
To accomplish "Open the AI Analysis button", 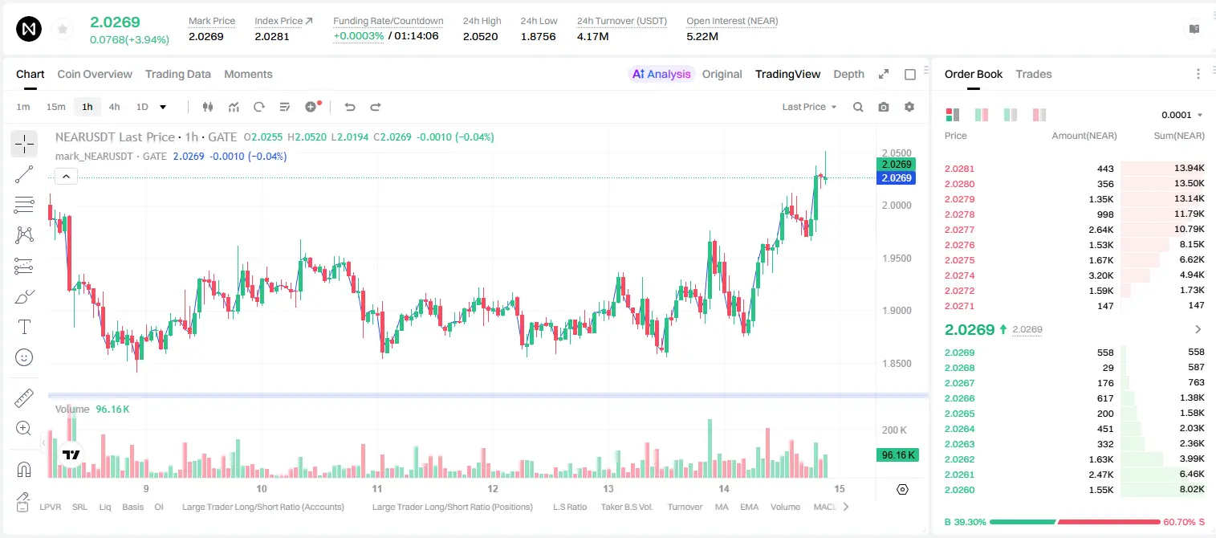I will [661, 74].
